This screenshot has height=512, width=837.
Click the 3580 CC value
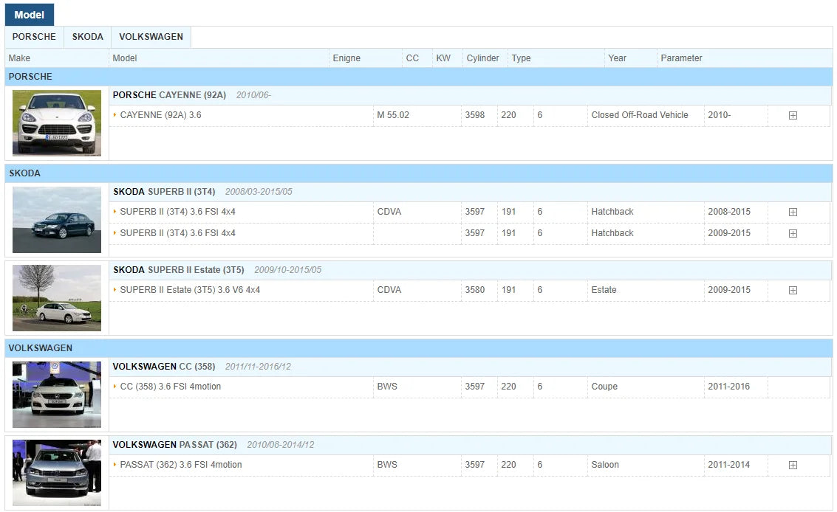474,290
